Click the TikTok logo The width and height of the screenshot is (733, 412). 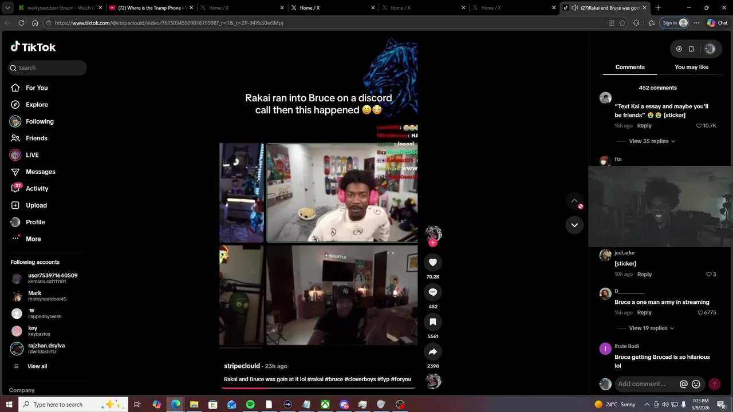33,47
